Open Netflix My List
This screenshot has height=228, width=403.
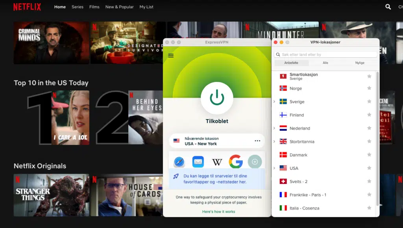coord(146,7)
